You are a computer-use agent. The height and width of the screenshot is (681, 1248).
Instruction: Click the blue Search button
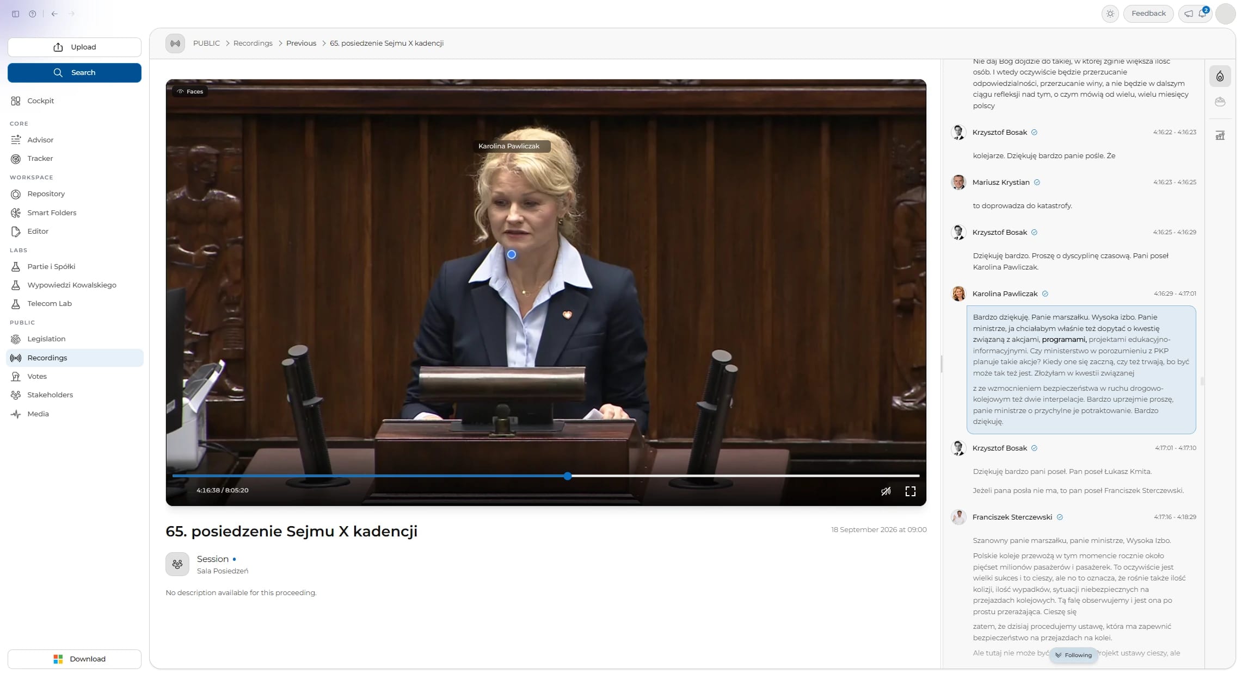coord(75,73)
